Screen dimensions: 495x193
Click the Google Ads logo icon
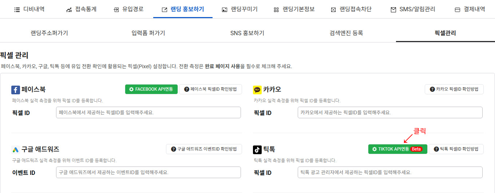(x=16, y=149)
